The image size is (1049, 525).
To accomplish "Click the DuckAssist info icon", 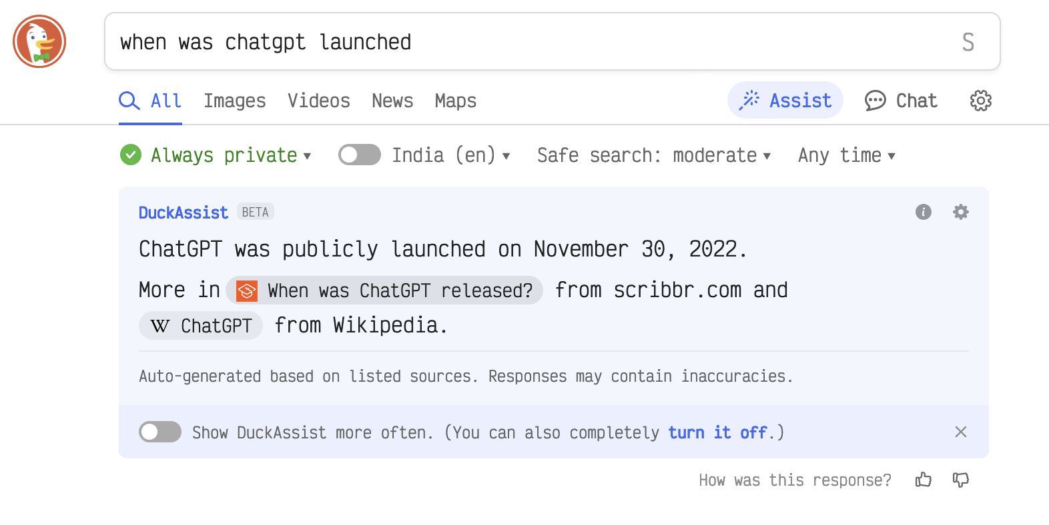I will pos(924,212).
